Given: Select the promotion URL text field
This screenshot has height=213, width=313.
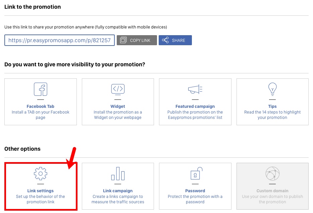Looking at the screenshot, I should [59, 40].
